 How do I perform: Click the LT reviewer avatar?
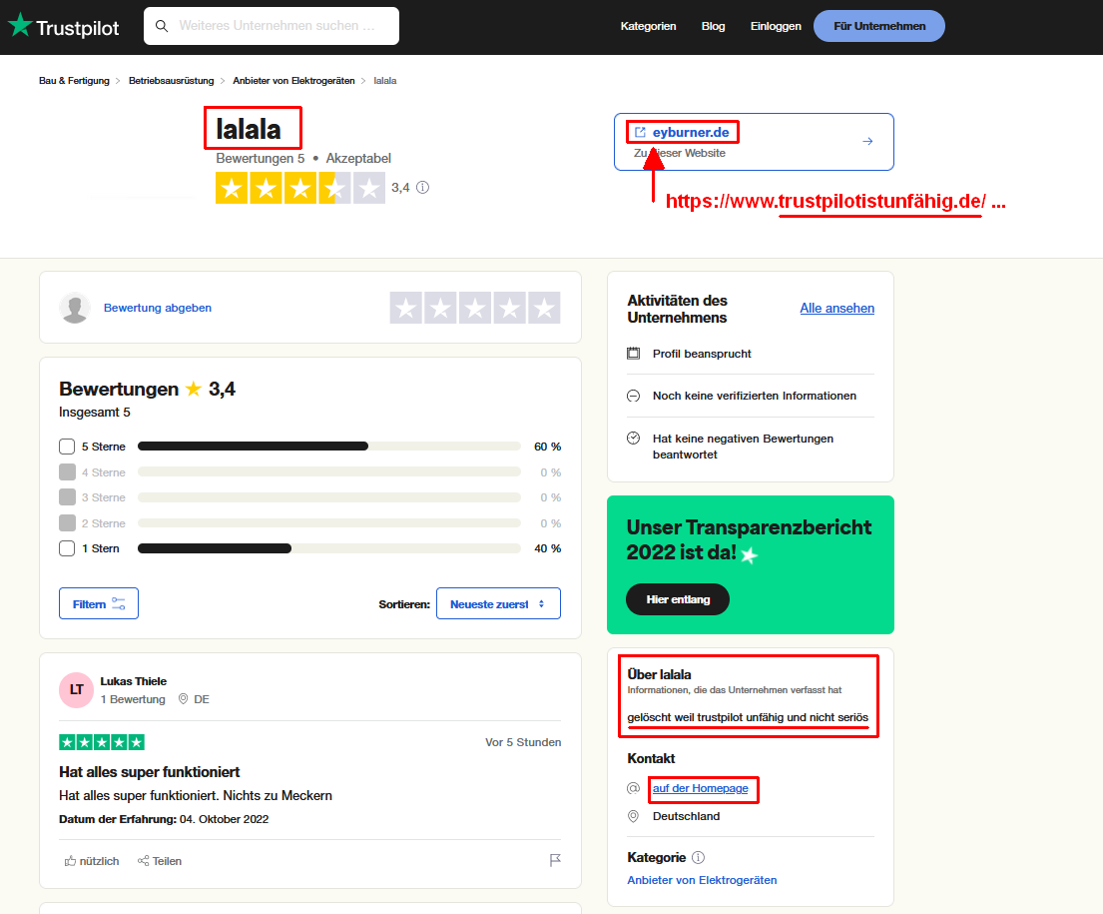[x=76, y=690]
